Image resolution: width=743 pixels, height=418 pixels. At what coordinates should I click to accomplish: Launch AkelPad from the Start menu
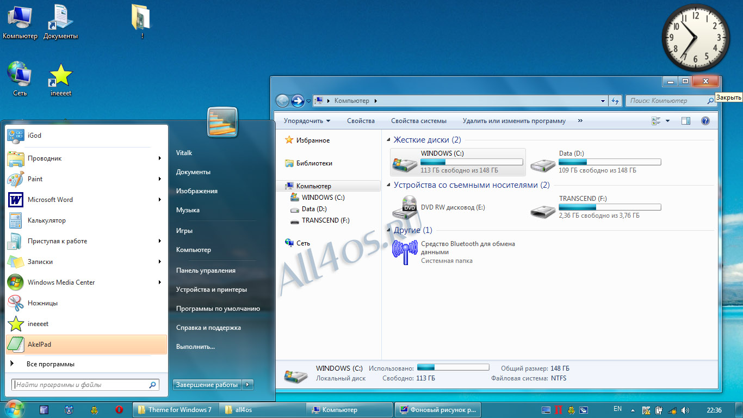point(86,345)
